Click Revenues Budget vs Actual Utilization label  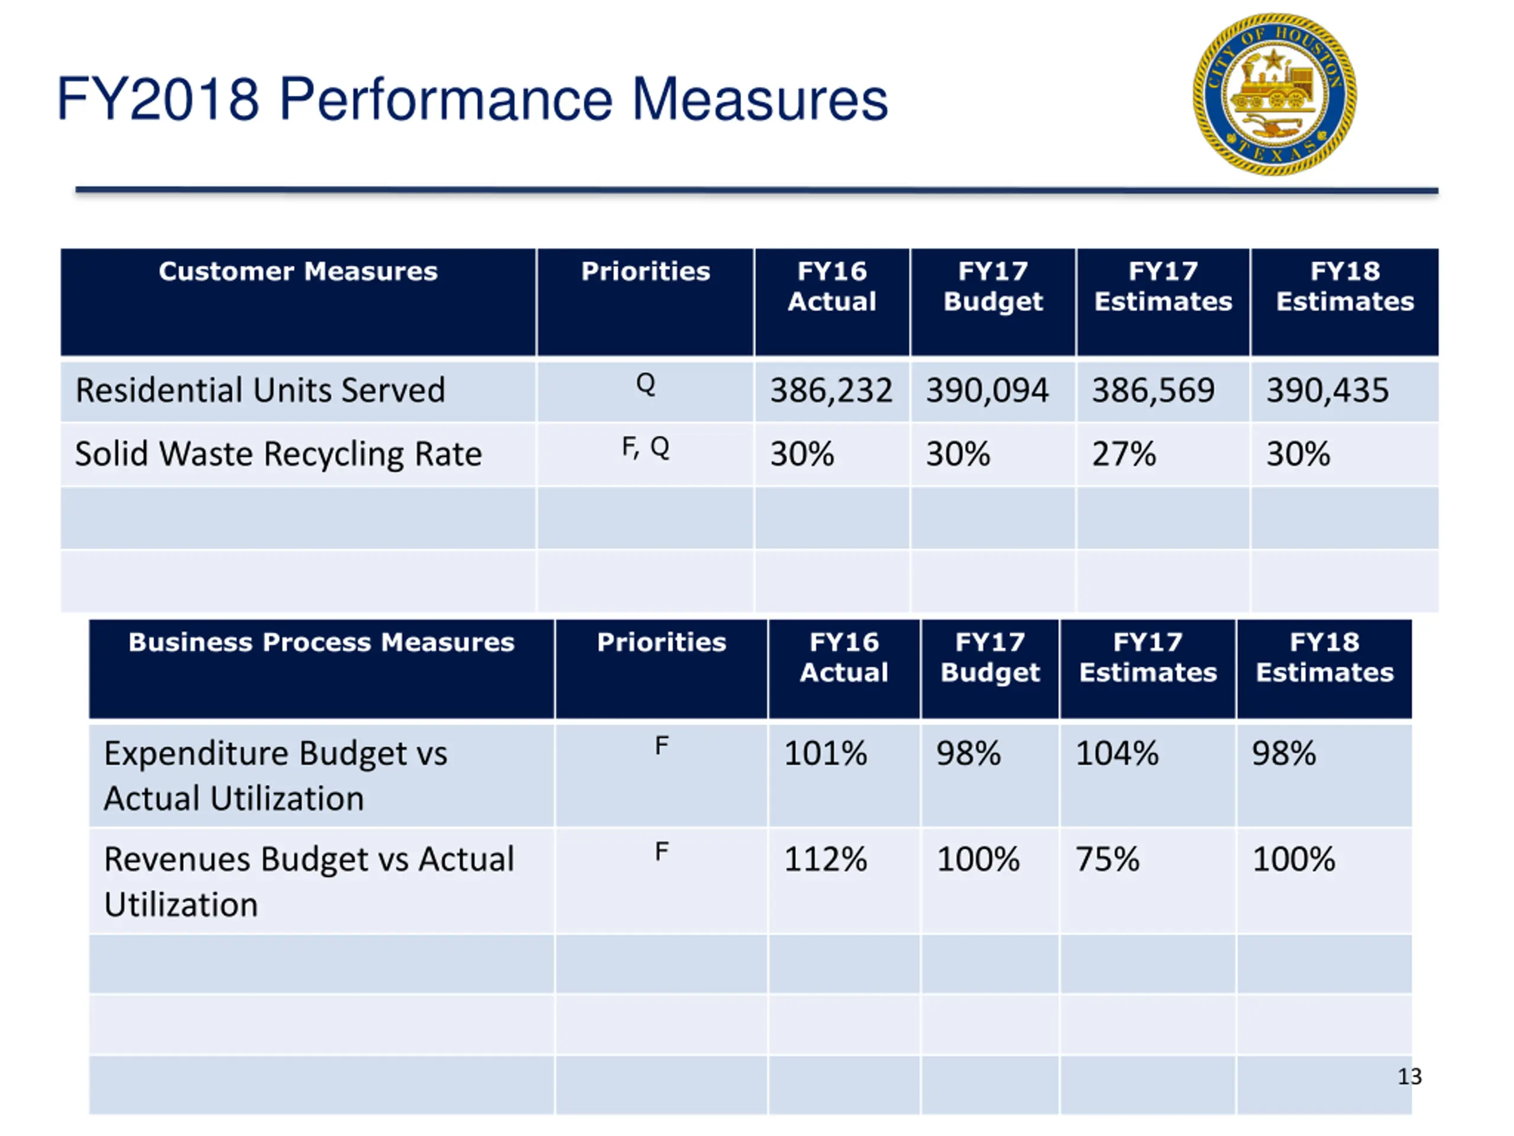pos(309,882)
